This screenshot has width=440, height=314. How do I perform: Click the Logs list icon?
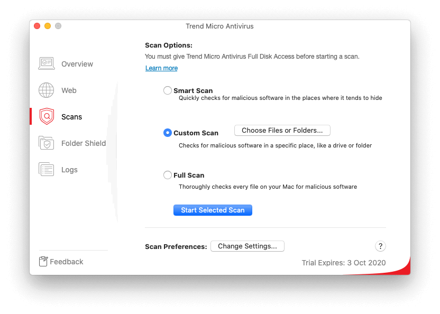tap(47, 170)
